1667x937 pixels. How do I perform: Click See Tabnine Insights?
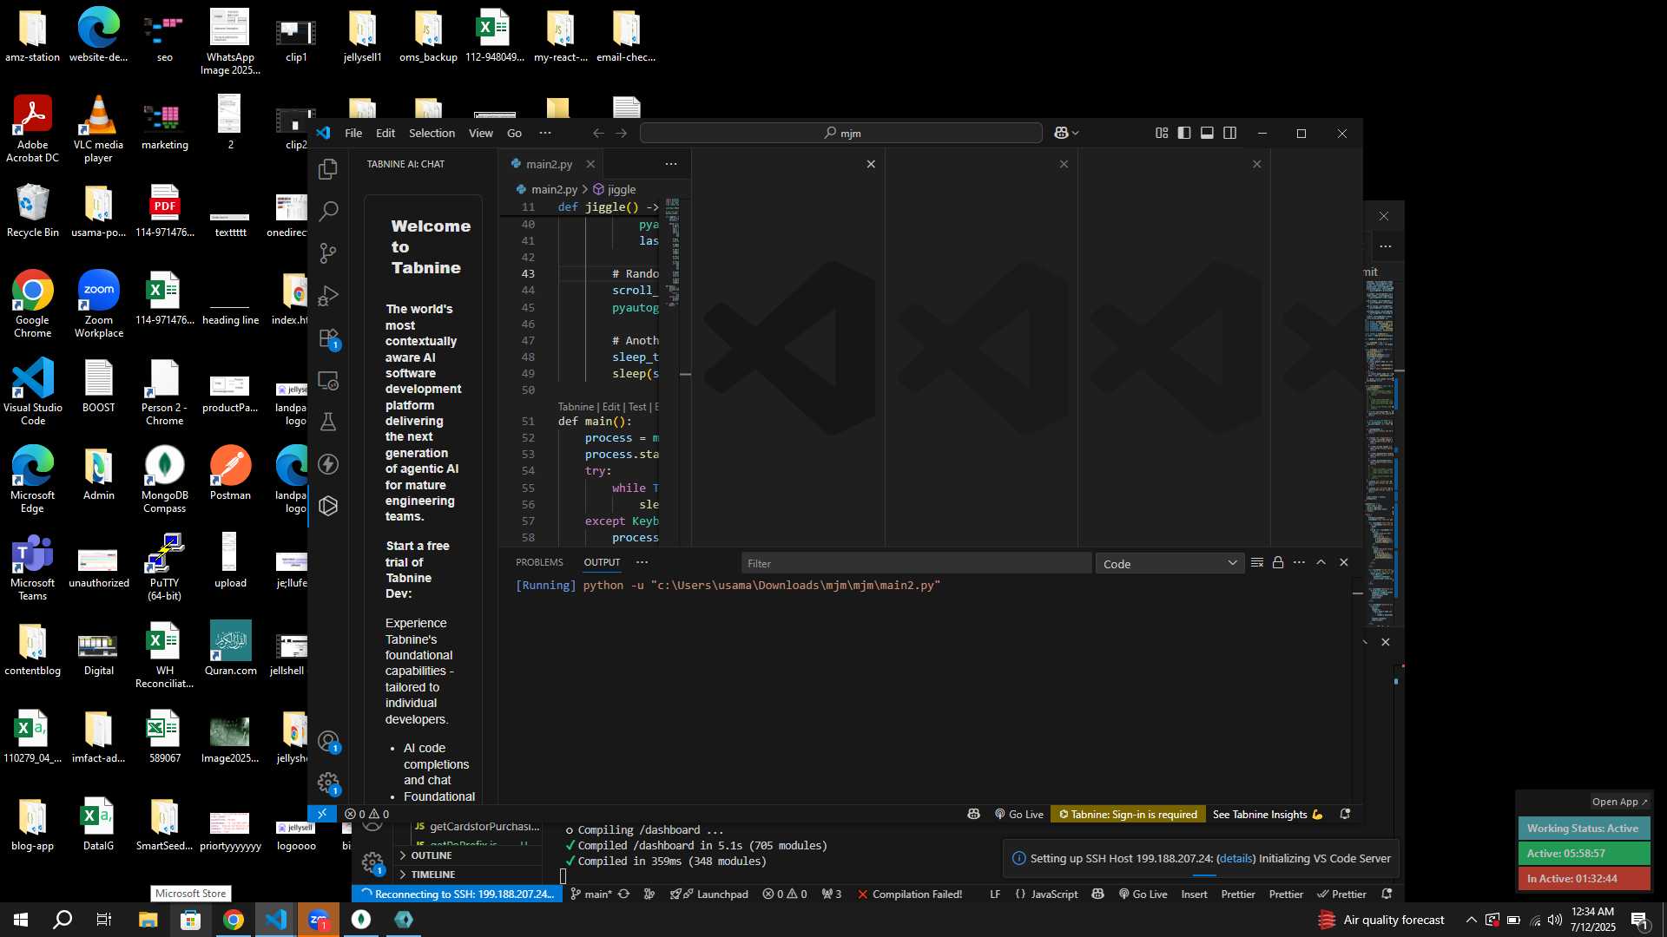pos(1268,814)
